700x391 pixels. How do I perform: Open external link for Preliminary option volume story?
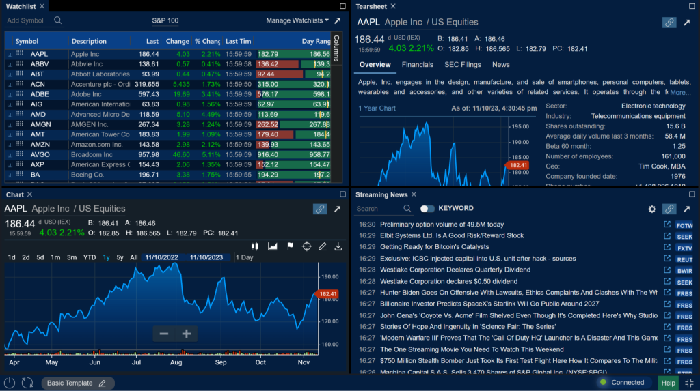pos(667,225)
